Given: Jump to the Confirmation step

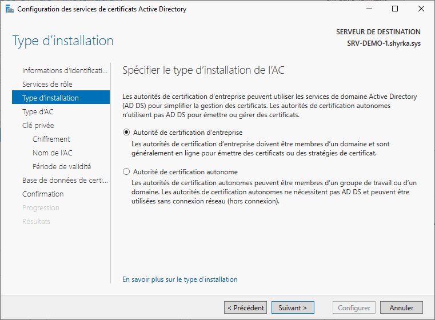Looking at the screenshot, I should click(42, 194).
